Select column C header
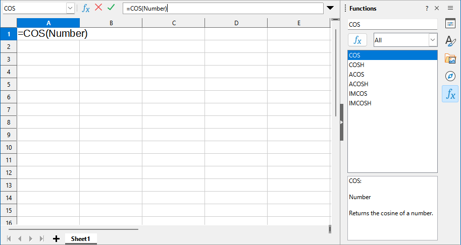This screenshot has height=245, width=461. 174,23
